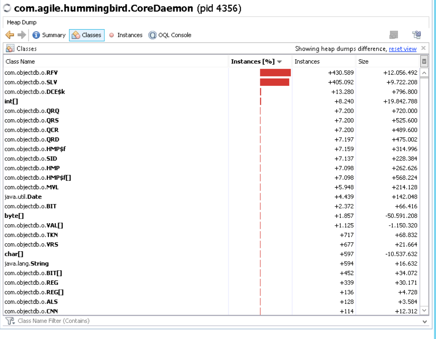The height and width of the screenshot is (339, 436).
Task: Select the com.objectdb.o.QRD row
Action: 211,139
